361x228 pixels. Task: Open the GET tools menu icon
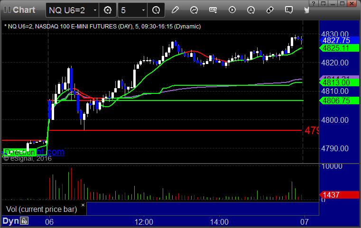pyautogui.click(x=213, y=10)
